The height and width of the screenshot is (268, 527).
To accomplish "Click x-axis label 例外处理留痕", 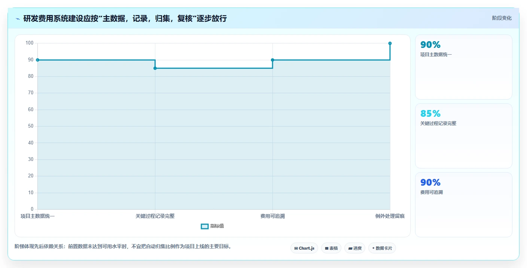I will click(390, 216).
